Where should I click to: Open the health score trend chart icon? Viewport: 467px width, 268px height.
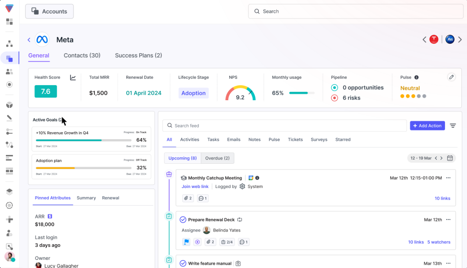coord(73,77)
